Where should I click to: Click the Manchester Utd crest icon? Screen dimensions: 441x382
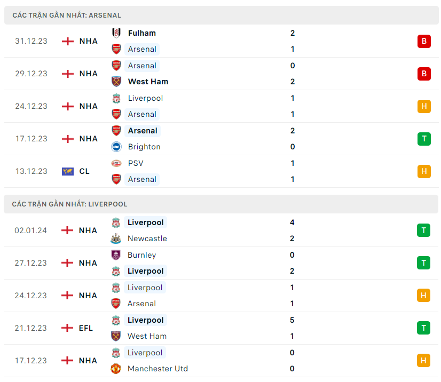[x=116, y=369]
